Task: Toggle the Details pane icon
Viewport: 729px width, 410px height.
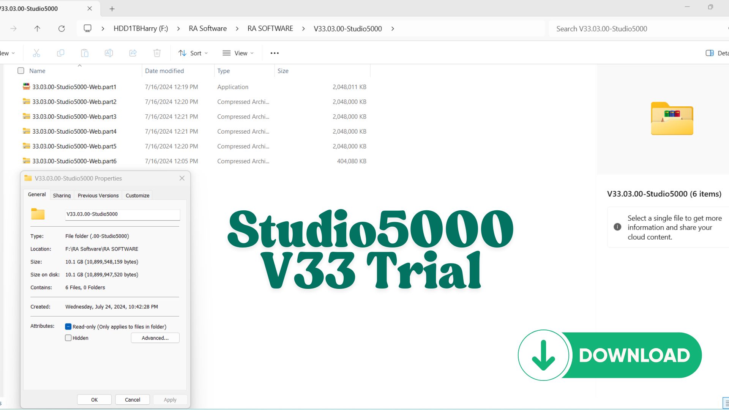Action: 710,53
